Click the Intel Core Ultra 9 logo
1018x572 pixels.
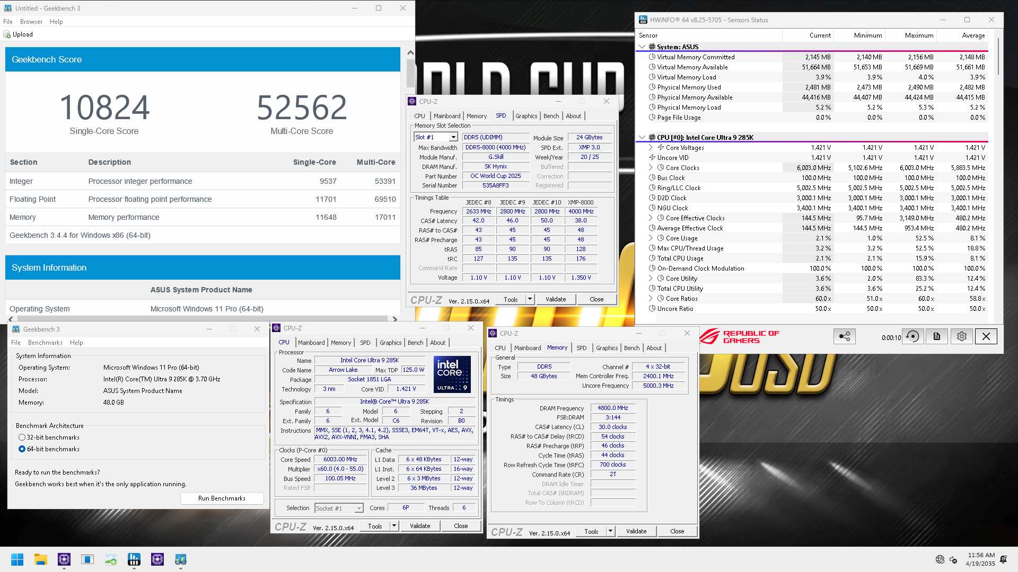[452, 374]
